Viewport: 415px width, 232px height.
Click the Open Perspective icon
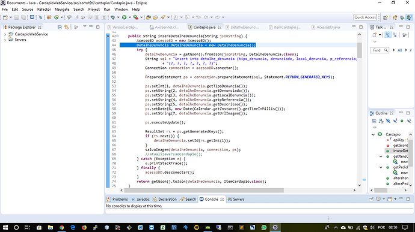coord(386,17)
